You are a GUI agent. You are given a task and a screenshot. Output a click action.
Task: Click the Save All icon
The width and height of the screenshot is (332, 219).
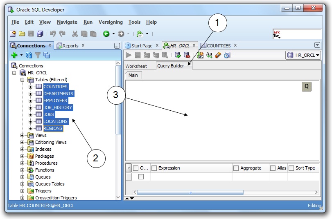pyautogui.click(x=40, y=34)
